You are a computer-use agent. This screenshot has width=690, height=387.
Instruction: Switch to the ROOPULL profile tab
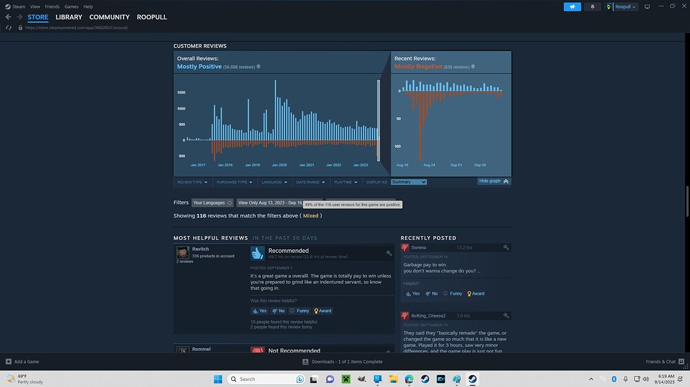click(x=151, y=17)
